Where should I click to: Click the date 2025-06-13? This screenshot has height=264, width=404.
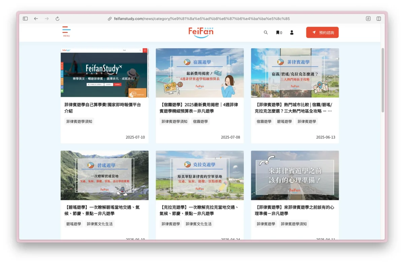[x=326, y=137]
